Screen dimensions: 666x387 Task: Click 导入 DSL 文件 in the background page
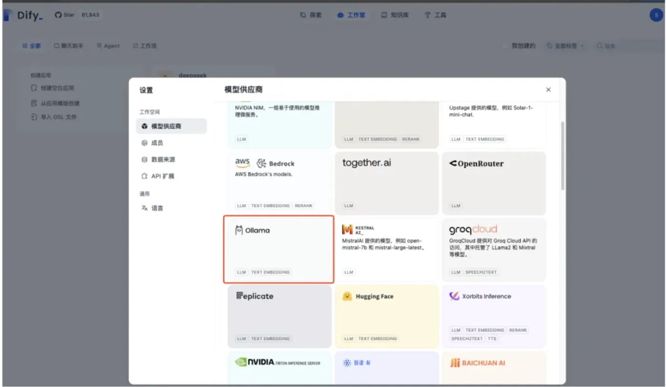(54, 117)
